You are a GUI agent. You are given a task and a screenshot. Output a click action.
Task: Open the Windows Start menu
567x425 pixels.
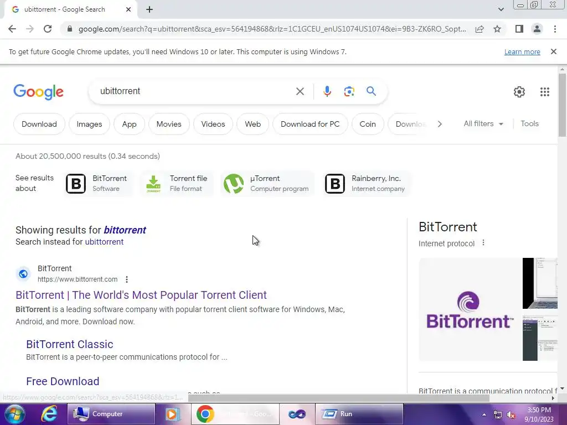[x=14, y=414]
